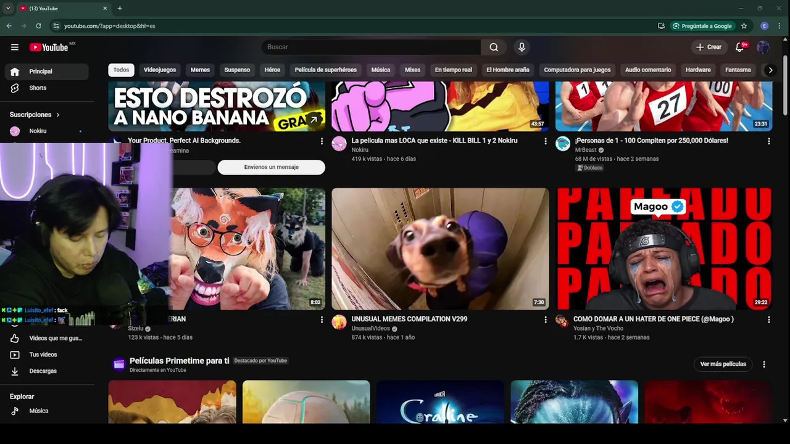Click Envíenos un mensaje button
Screen dimensions: 790x444
pos(271,167)
